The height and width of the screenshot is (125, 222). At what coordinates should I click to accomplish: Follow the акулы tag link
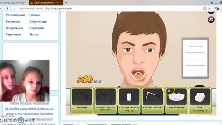pos(24,108)
